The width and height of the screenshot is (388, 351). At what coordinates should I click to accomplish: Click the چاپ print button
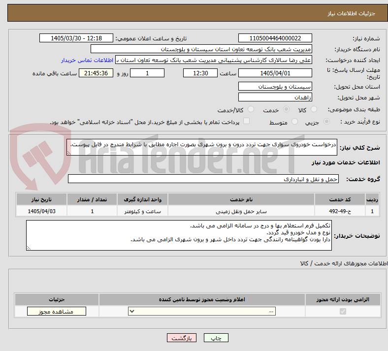(x=216, y=338)
